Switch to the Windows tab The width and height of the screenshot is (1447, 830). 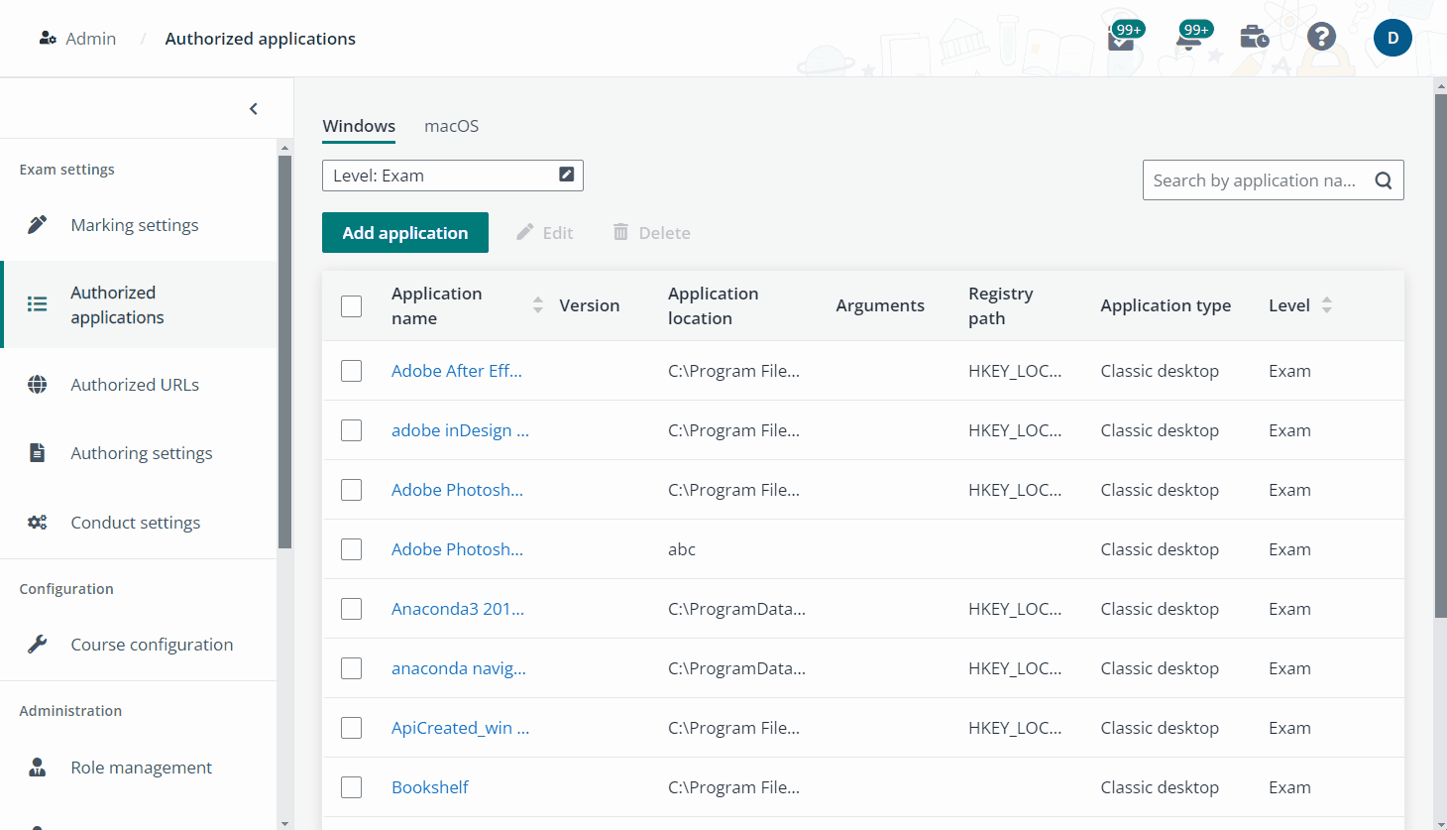coord(359,126)
